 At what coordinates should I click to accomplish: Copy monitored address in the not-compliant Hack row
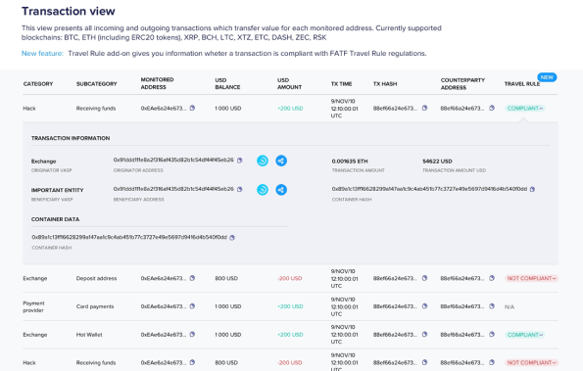pyautogui.click(x=192, y=362)
